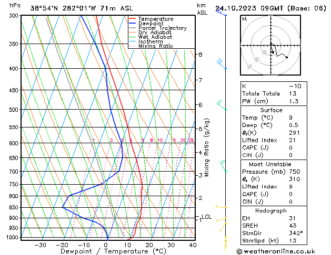This screenshot has height=255, width=331.
Task: Click the Isotherm legend entry
Action: [146, 41]
